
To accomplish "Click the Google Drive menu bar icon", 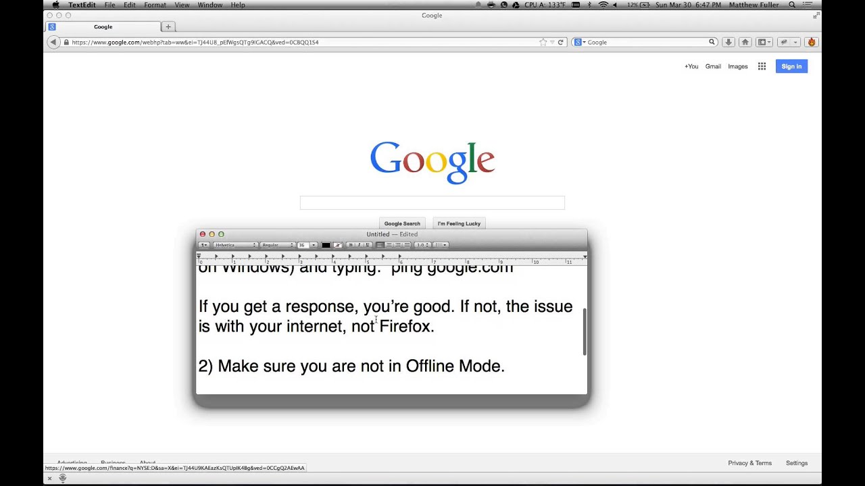I will pos(516,5).
